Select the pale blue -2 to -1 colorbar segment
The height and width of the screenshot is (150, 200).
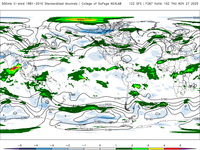(x=76, y=149)
